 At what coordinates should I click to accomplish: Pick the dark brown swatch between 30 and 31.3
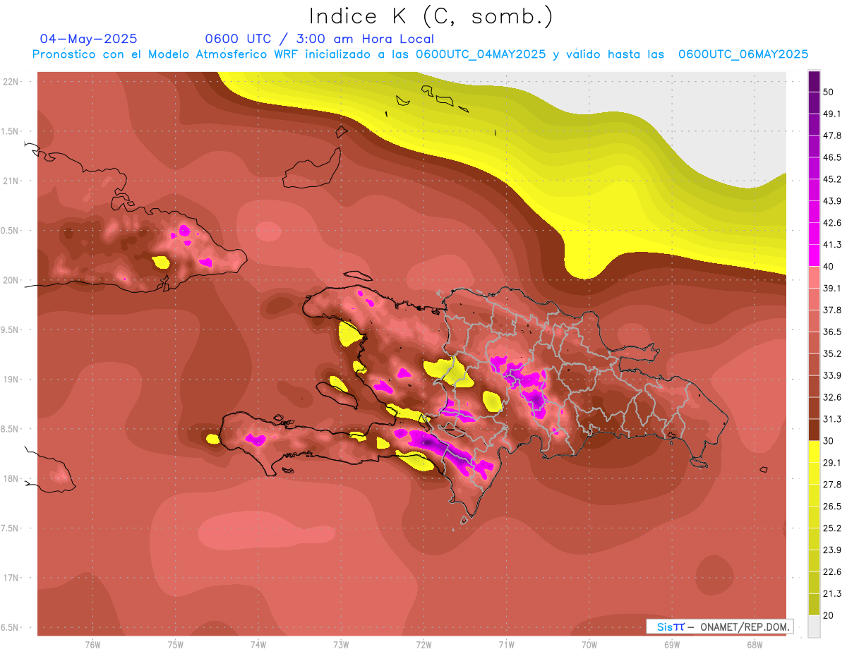click(x=814, y=430)
